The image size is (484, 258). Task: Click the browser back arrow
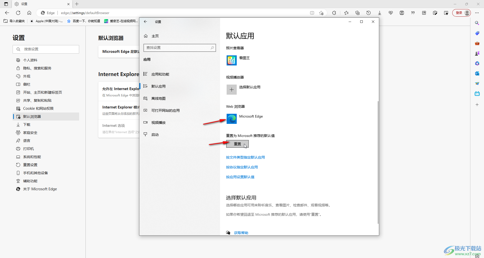pos(7,13)
